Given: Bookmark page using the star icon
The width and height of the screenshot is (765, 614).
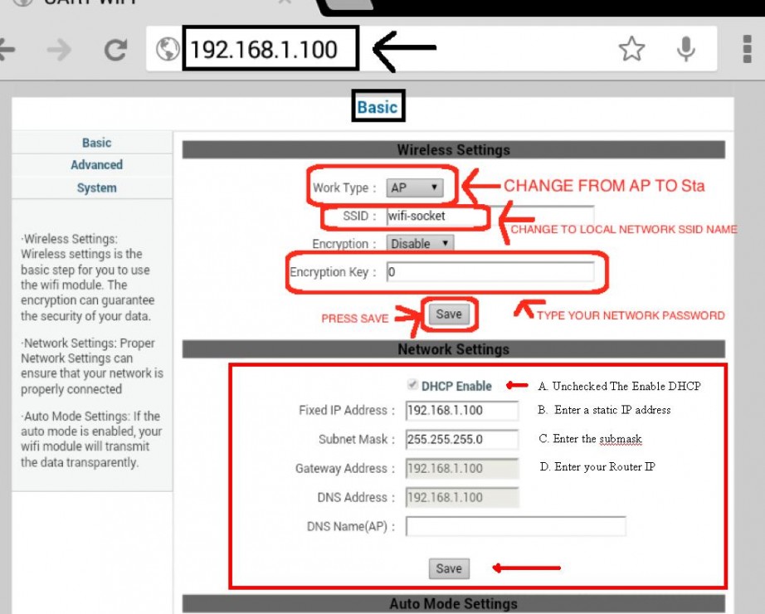Looking at the screenshot, I should 631,50.
